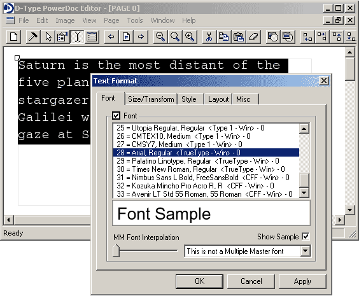Click the Cancel button

point(251,281)
